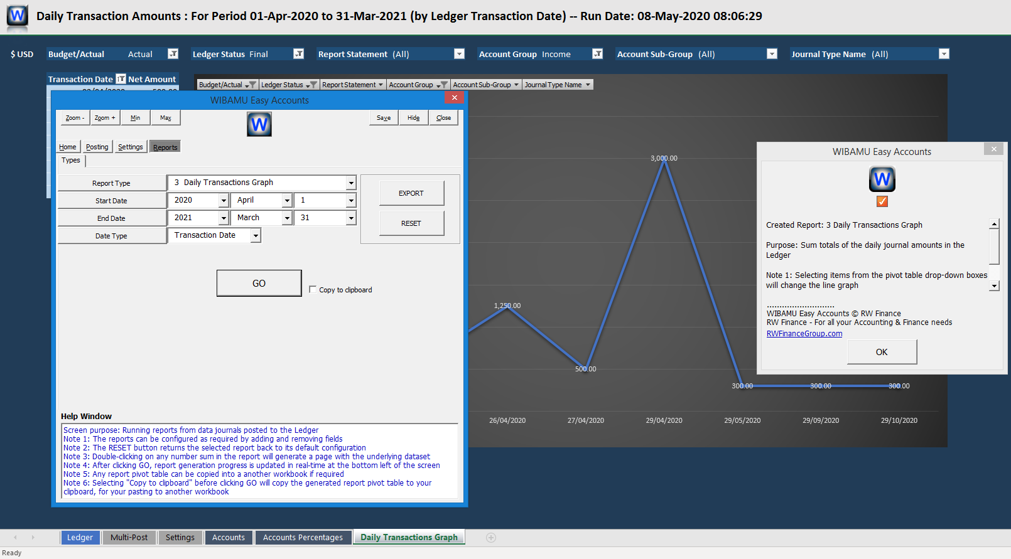Click the Zoom - button
This screenshot has width=1011, height=559.
75,118
